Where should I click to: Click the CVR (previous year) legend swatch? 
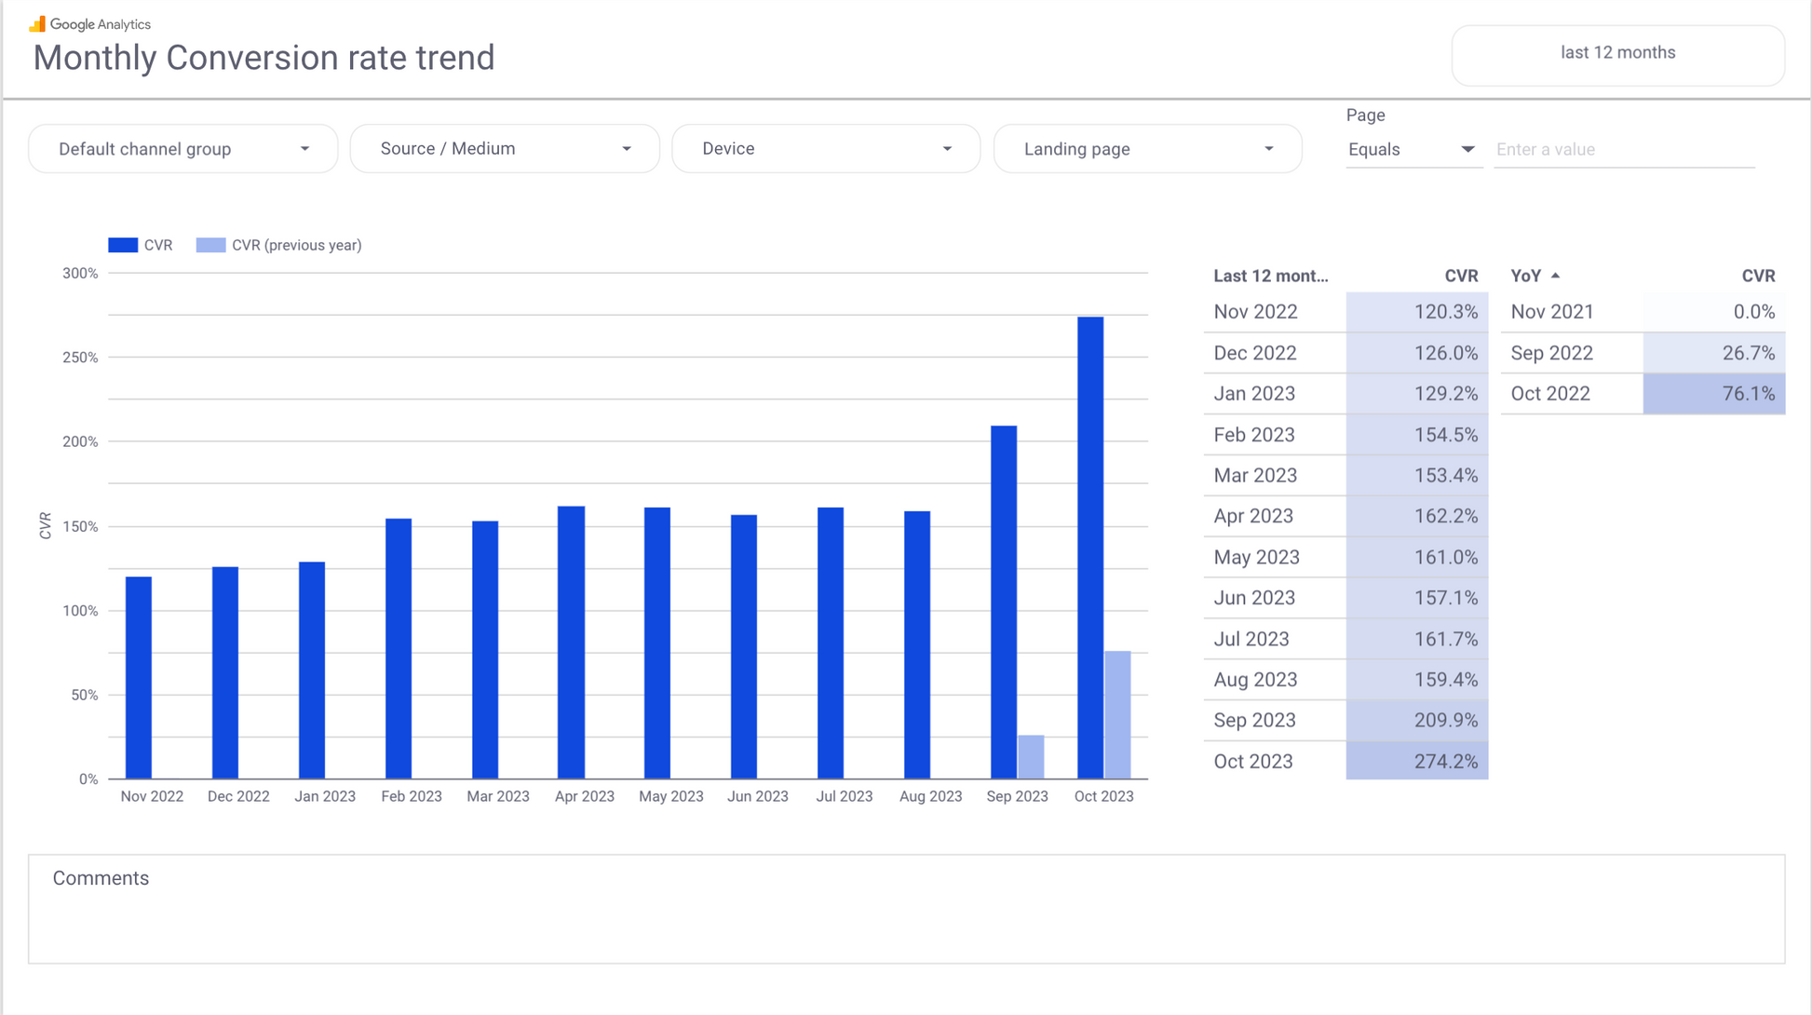[210, 246]
